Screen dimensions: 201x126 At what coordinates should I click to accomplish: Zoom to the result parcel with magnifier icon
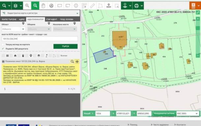tap(72, 61)
